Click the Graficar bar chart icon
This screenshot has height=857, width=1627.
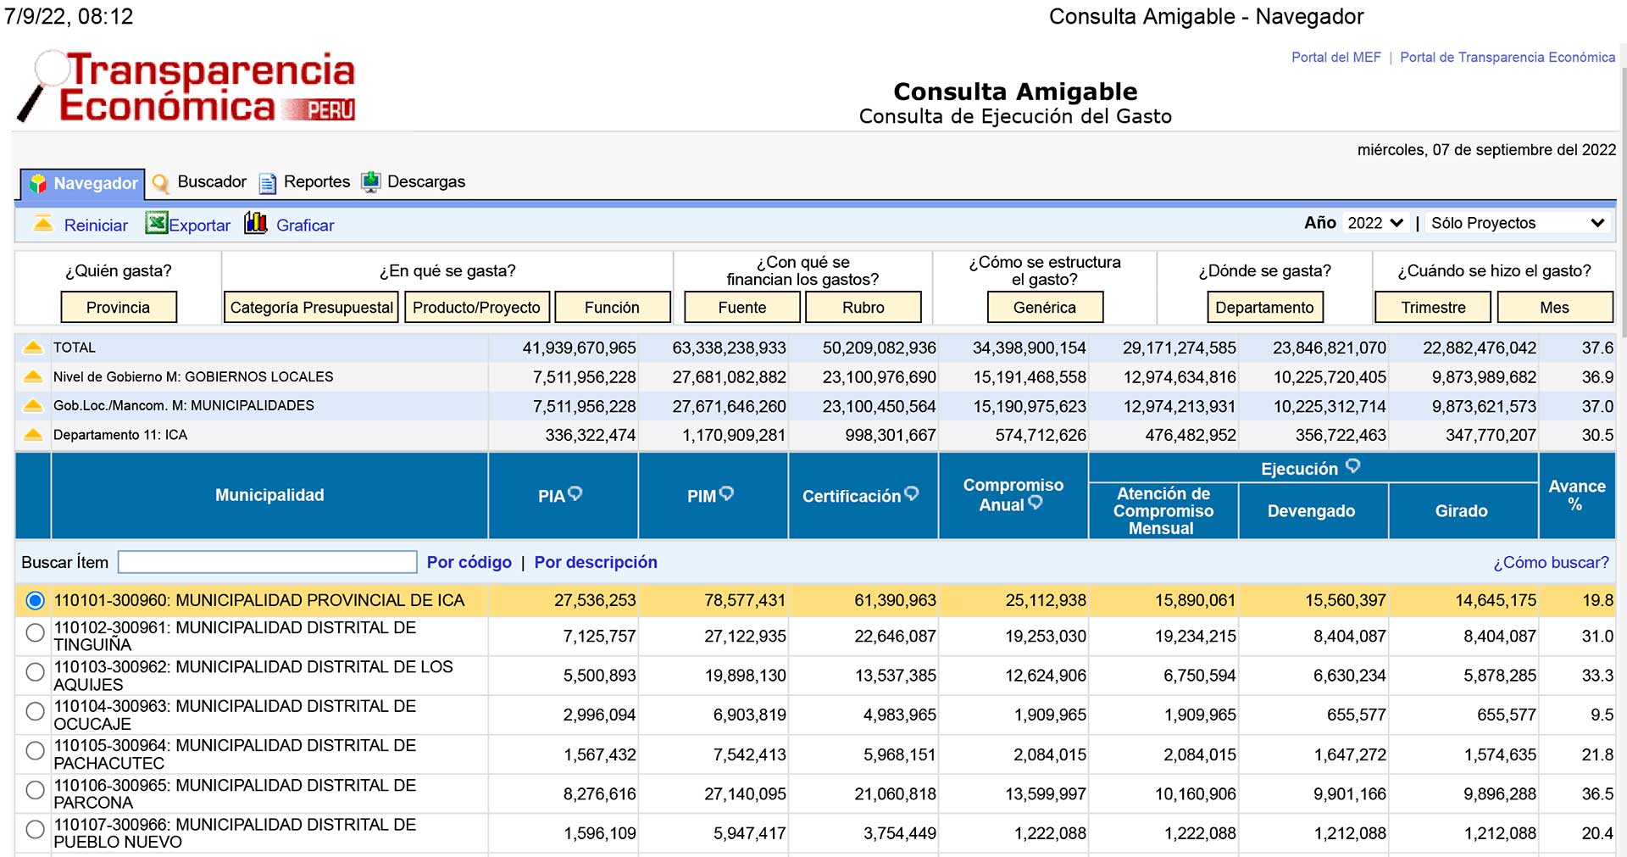256,223
